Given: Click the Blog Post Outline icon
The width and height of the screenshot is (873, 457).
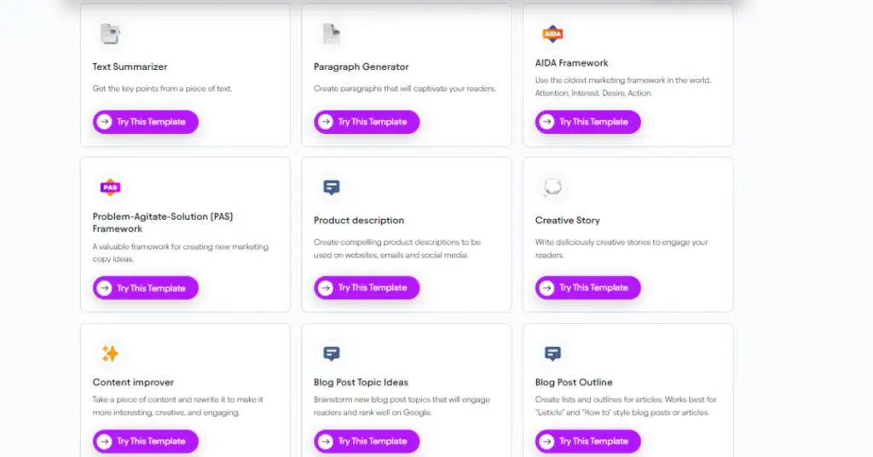Looking at the screenshot, I should point(552,354).
